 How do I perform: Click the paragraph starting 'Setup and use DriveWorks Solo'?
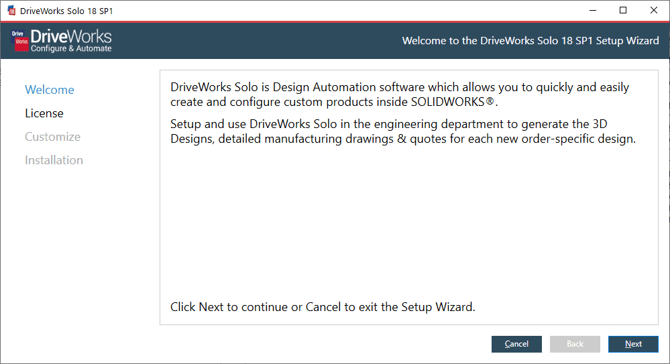[x=403, y=131]
